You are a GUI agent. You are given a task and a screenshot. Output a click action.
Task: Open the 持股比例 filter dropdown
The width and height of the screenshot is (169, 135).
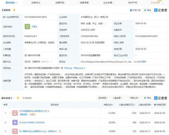pyautogui.click(x=133, y=98)
